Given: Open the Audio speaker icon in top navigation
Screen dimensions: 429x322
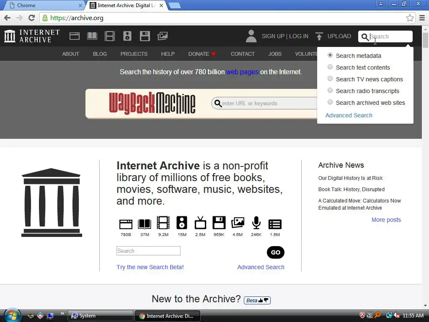Looking at the screenshot, I should [127, 36].
